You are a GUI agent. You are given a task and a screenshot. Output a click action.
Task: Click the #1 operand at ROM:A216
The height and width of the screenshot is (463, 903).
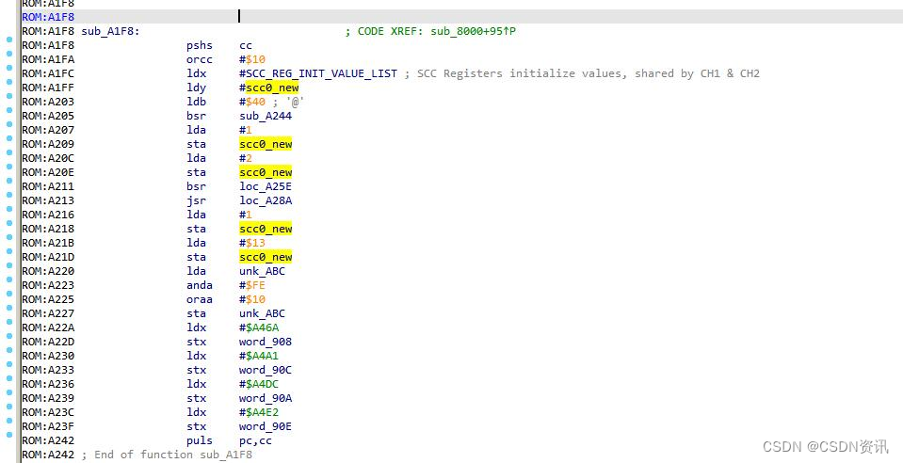point(246,215)
